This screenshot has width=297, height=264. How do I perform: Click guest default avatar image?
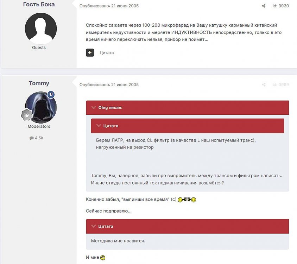click(x=41, y=29)
